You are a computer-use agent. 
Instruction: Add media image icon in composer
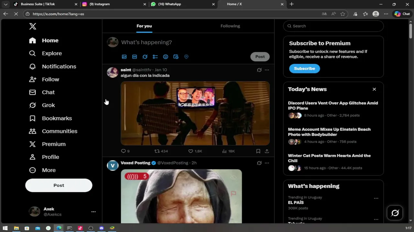tap(124, 57)
